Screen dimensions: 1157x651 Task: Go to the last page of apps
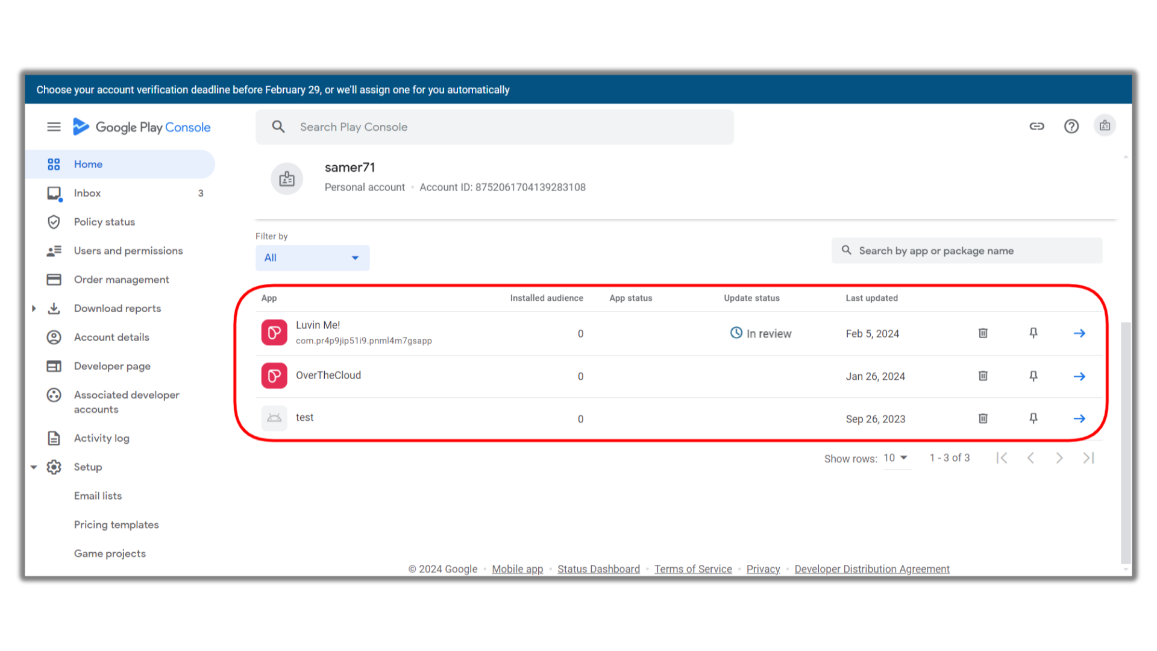pyautogui.click(x=1088, y=458)
